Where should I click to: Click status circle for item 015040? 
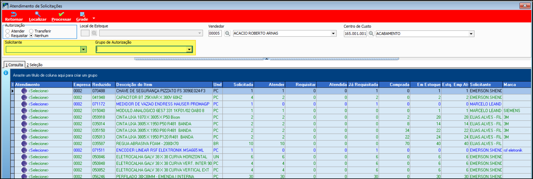click(24, 111)
